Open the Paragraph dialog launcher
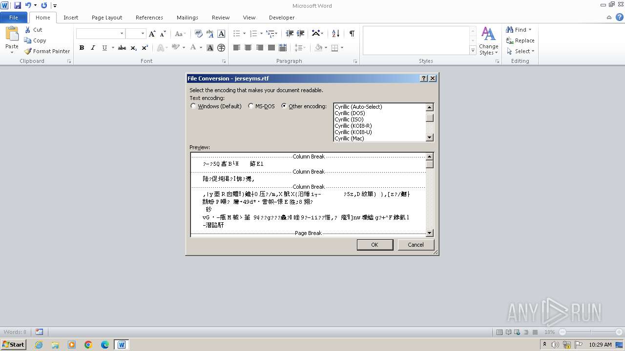Screen dimensions: 625x351 [x=355, y=61]
